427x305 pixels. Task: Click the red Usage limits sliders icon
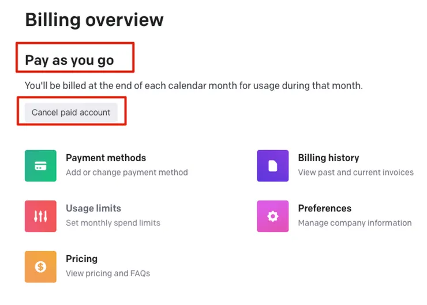40,216
